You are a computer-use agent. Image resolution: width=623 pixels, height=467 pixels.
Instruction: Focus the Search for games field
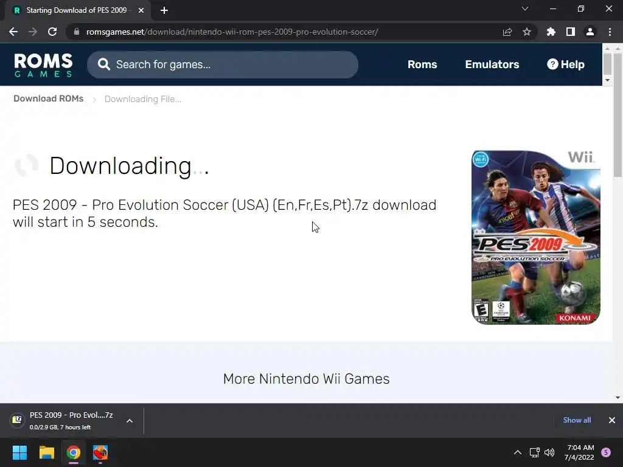[x=223, y=64]
